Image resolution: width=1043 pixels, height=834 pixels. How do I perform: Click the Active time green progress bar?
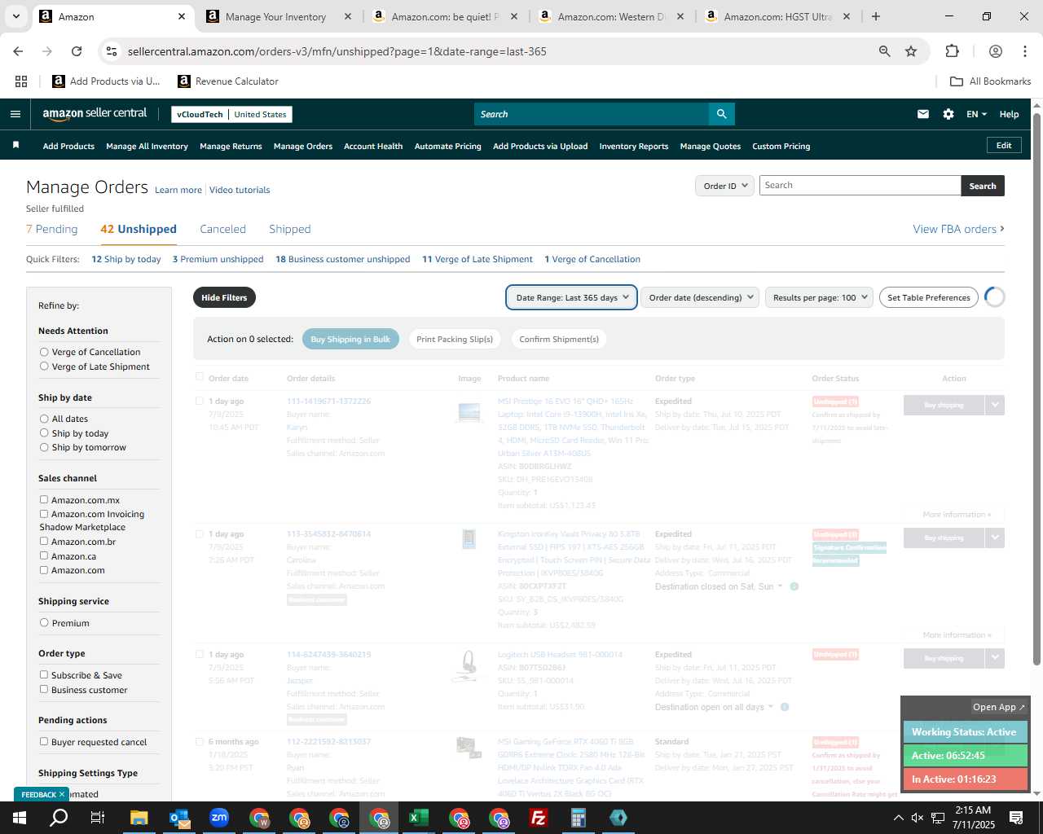[x=965, y=755]
